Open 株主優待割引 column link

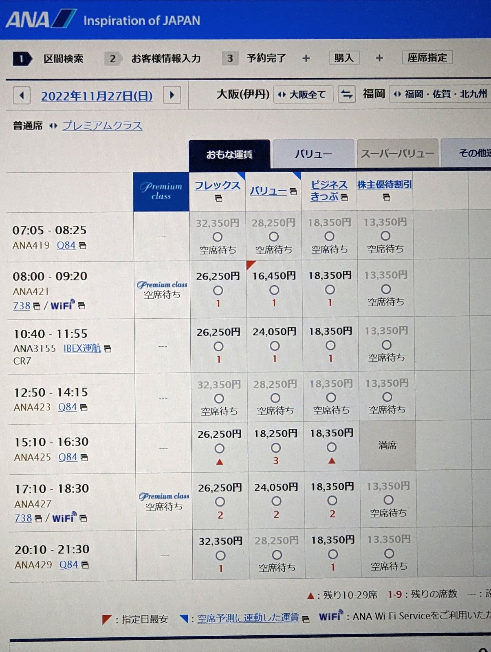point(385,184)
